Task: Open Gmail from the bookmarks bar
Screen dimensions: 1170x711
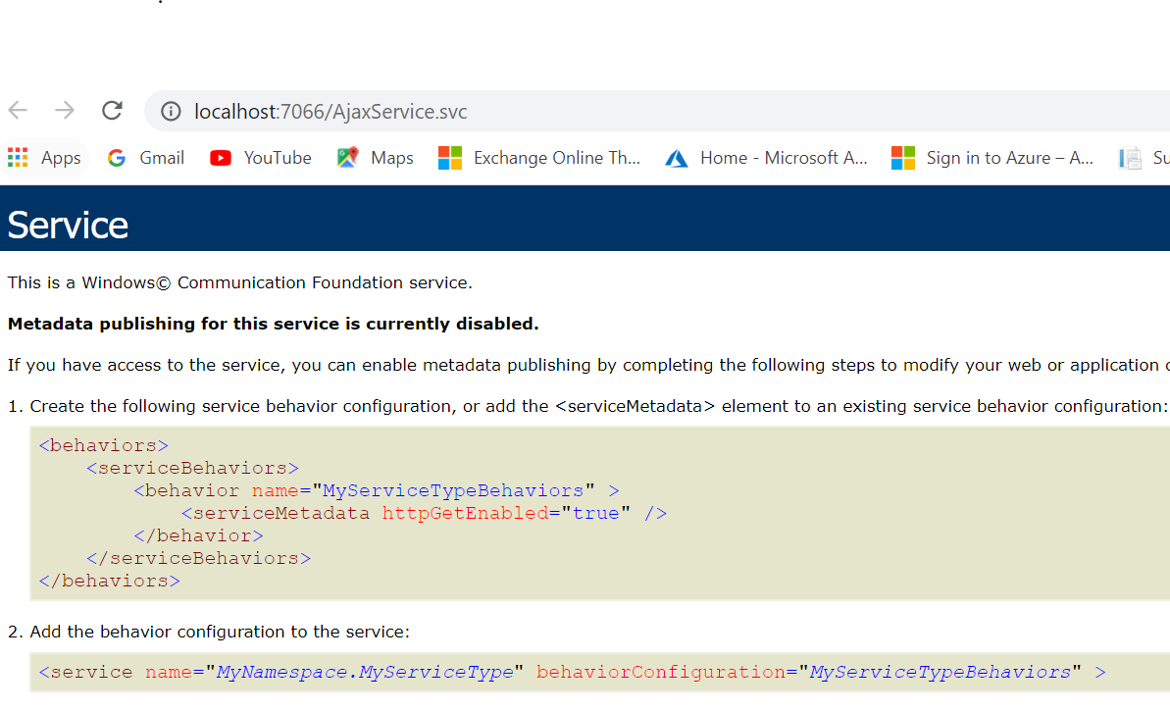Action: [x=145, y=157]
